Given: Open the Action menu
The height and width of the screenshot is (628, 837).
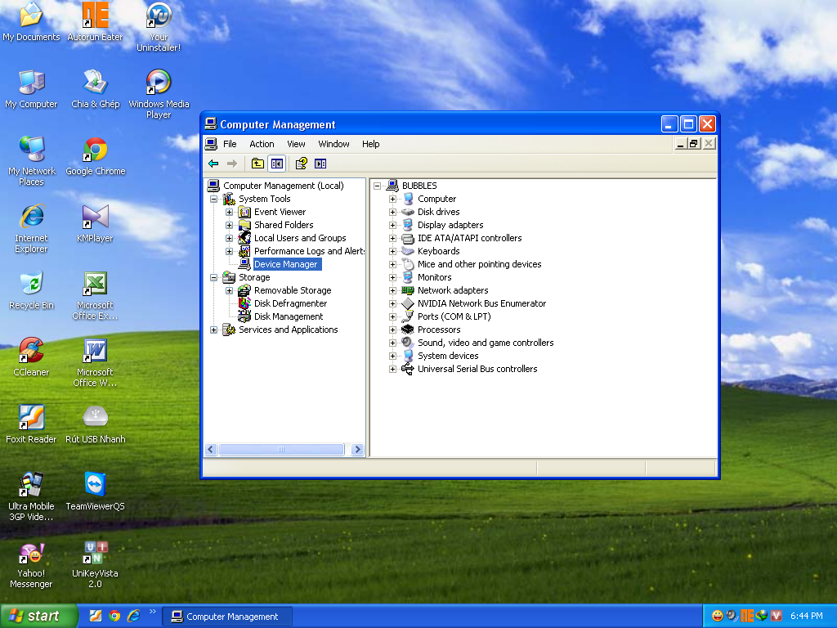Looking at the screenshot, I should 262,144.
